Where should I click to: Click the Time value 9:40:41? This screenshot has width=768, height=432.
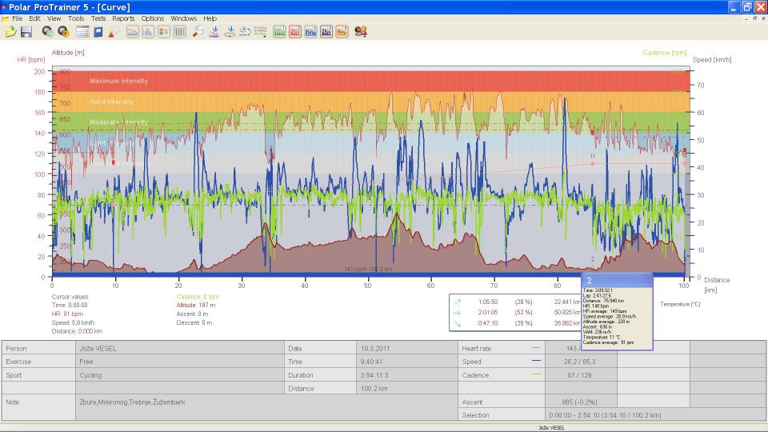coord(372,362)
